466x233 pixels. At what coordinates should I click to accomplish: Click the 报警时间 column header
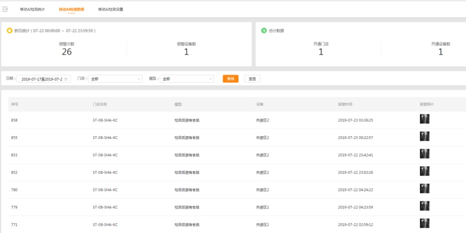345,105
